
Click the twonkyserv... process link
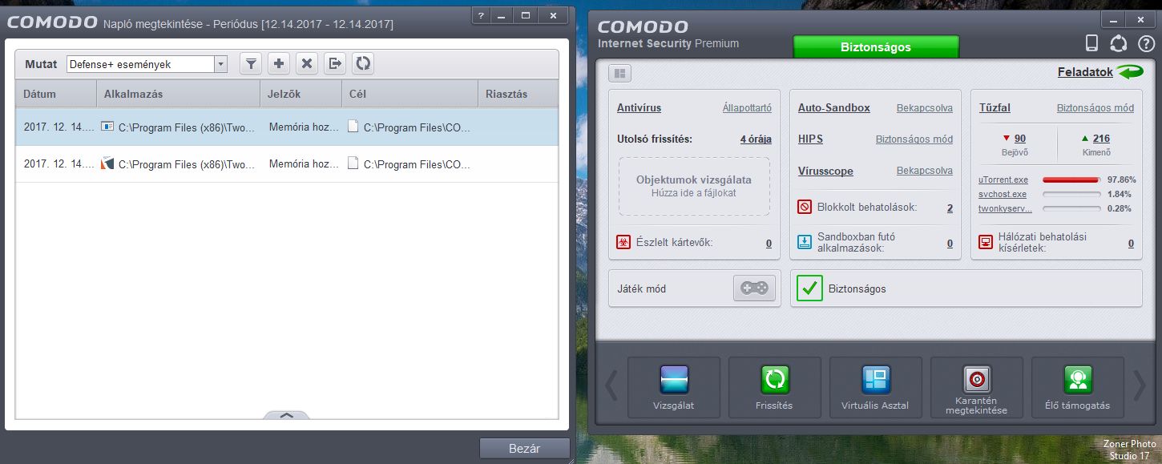(1005, 208)
